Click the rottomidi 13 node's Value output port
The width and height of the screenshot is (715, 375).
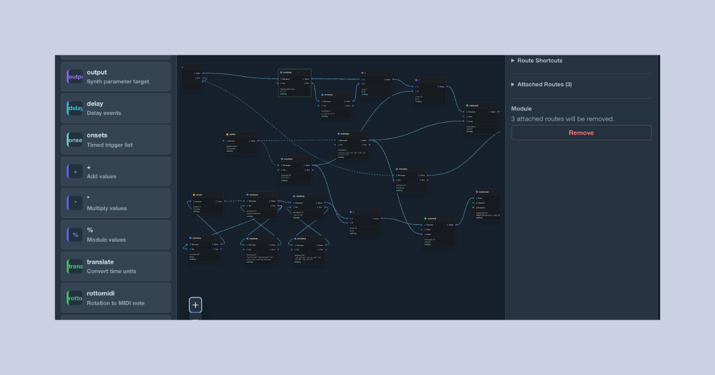tap(456, 225)
